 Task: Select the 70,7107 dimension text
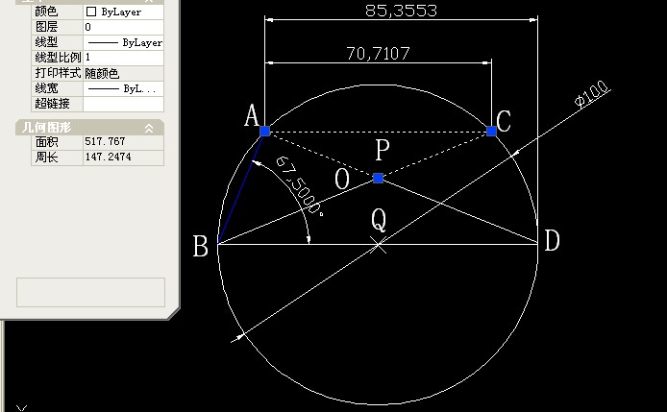tap(378, 54)
